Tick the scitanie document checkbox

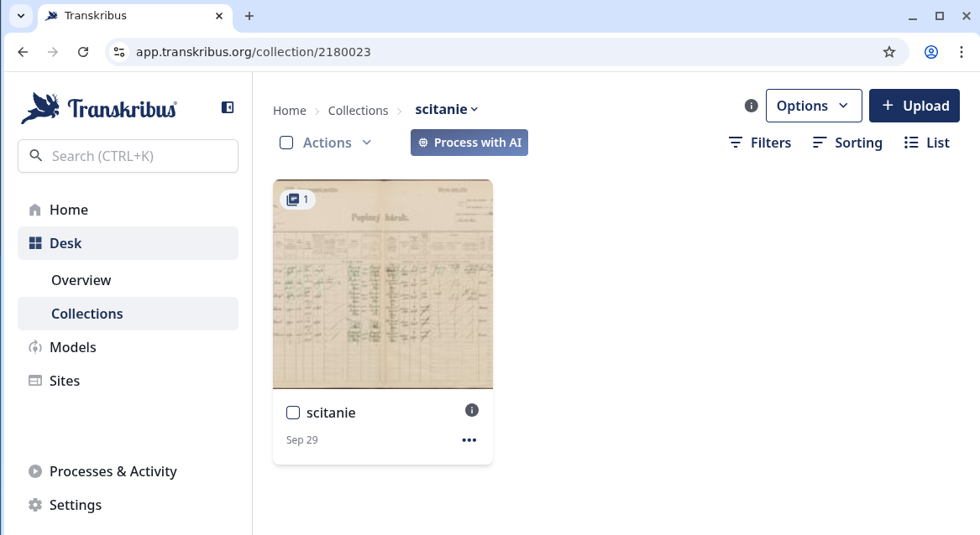[293, 413]
